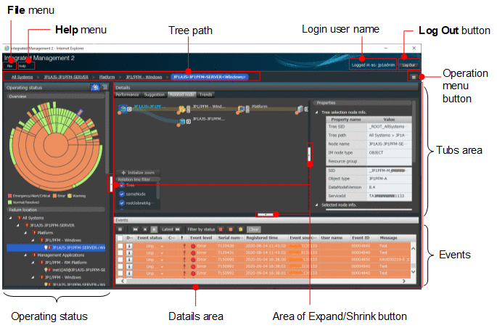Collapse Properties pane via vertical handle
This screenshot has width=497, height=328.
point(309,154)
